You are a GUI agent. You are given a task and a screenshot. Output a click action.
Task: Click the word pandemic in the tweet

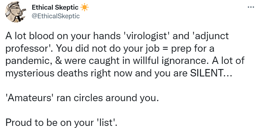26,60
